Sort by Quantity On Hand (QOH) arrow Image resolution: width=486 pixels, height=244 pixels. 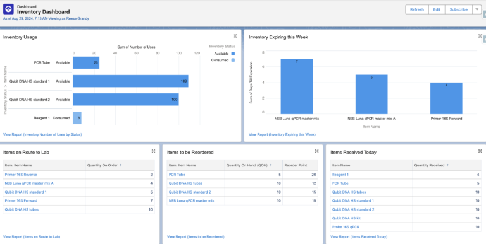[271, 165]
